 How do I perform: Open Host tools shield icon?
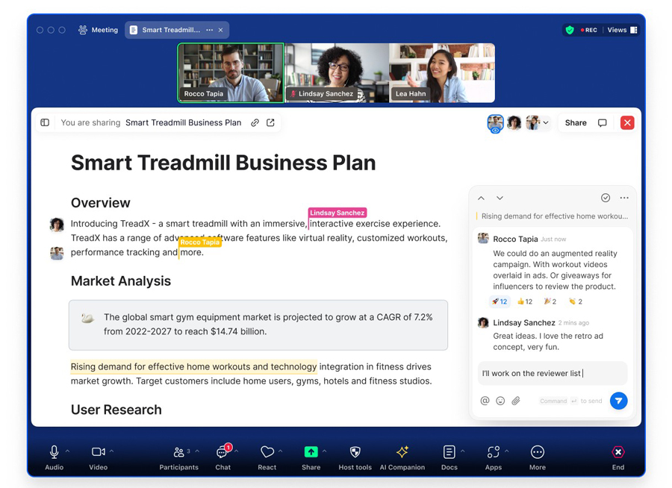tap(355, 452)
